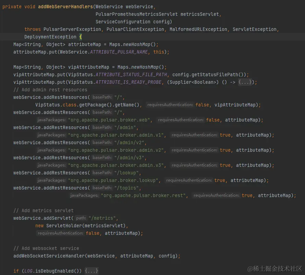Click the "org.apache.pulsar.broker.admin.v1" string

click(x=116, y=135)
